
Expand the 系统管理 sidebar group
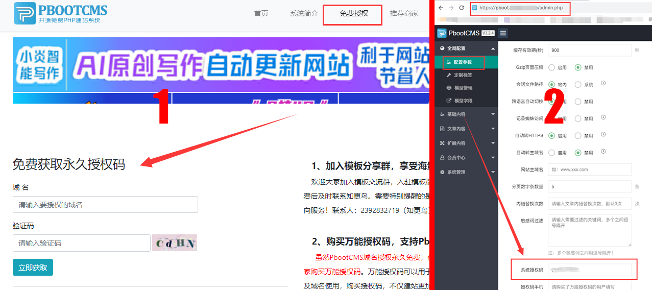[466, 172]
